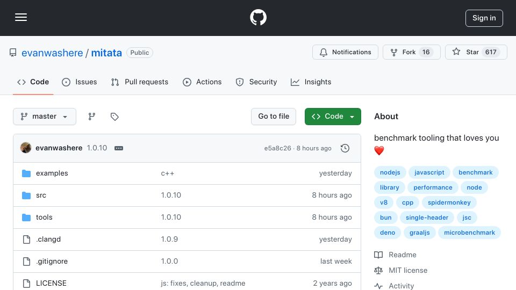Image resolution: width=516 pixels, height=290 pixels.
Task: Switch to the Code tab
Action: (x=33, y=82)
